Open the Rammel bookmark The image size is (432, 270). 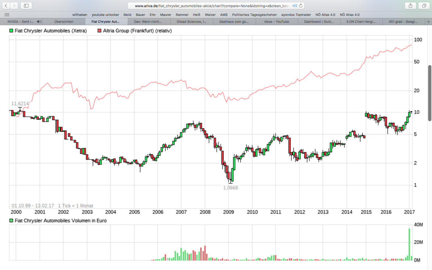click(x=182, y=15)
